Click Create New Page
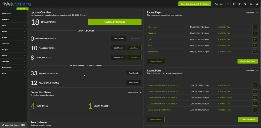 tap(247, 61)
